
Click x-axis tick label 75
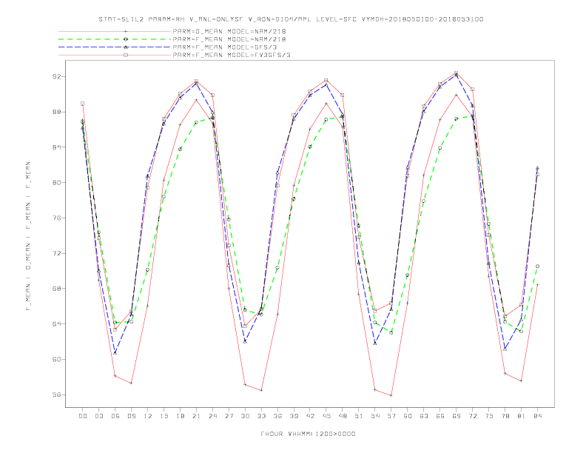click(489, 416)
